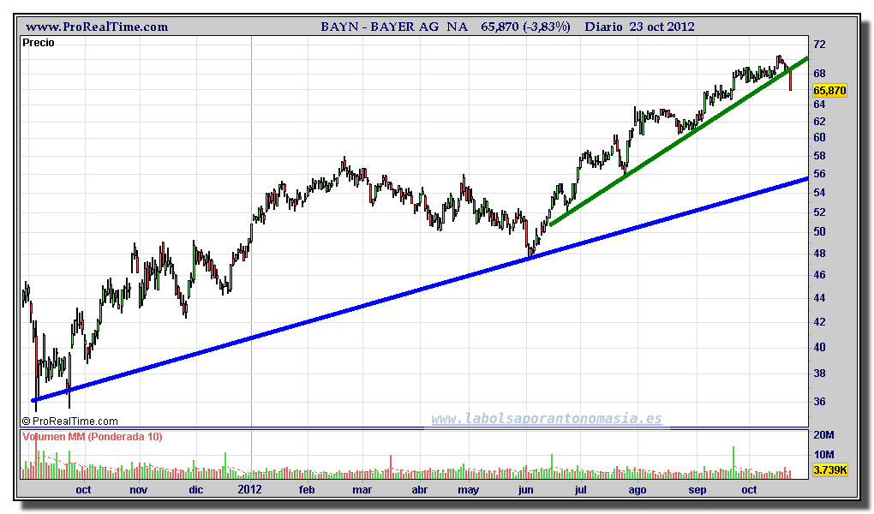Viewport: 874px width, 514px height.
Task: Click the 40 price axis label
Action: [819, 347]
